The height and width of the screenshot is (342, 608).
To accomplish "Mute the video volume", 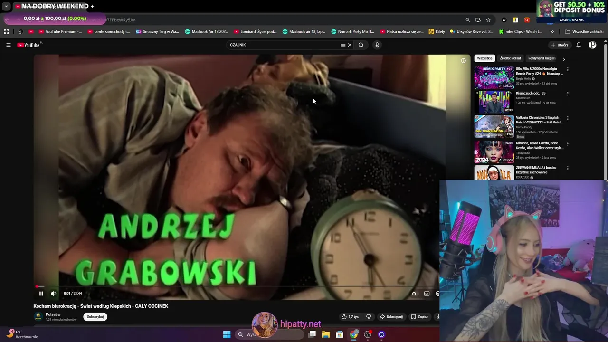I will (x=53, y=294).
